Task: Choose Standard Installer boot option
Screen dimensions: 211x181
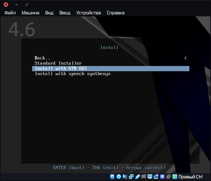Action: [x=58, y=63]
